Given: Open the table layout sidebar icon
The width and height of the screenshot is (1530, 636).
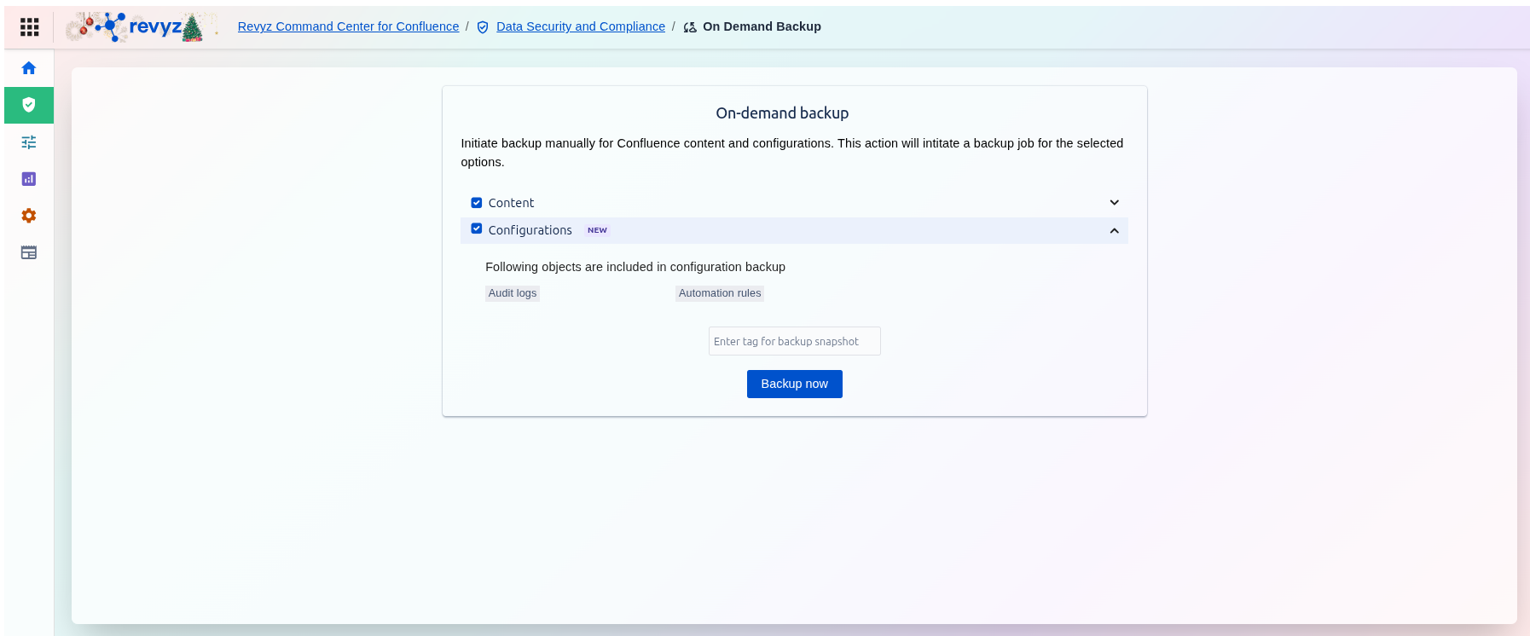Looking at the screenshot, I should pos(29,252).
